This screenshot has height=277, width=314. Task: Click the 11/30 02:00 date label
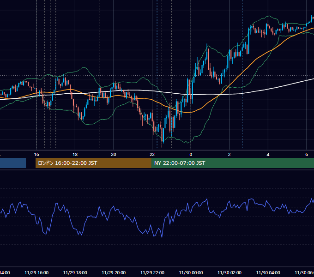[x=229, y=272]
